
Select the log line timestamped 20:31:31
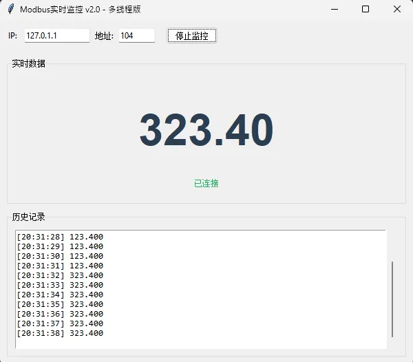pyautogui.click(x=59, y=266)
